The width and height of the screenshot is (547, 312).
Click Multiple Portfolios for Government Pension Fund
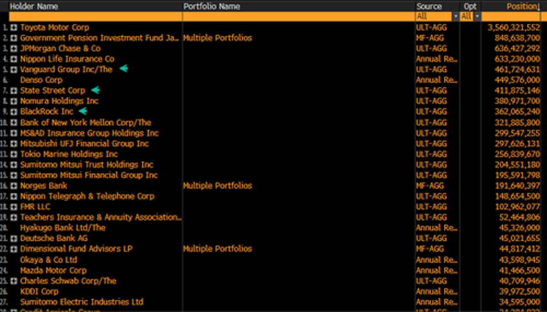coord(217,38)
